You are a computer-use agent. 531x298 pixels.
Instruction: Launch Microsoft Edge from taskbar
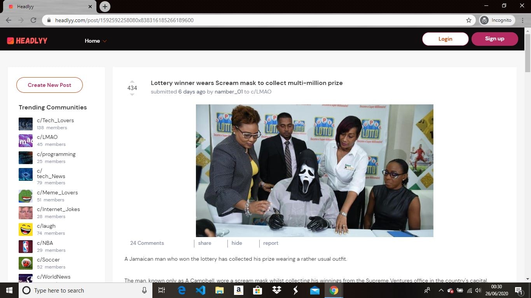pyautogui.click(x=182, y=290)
